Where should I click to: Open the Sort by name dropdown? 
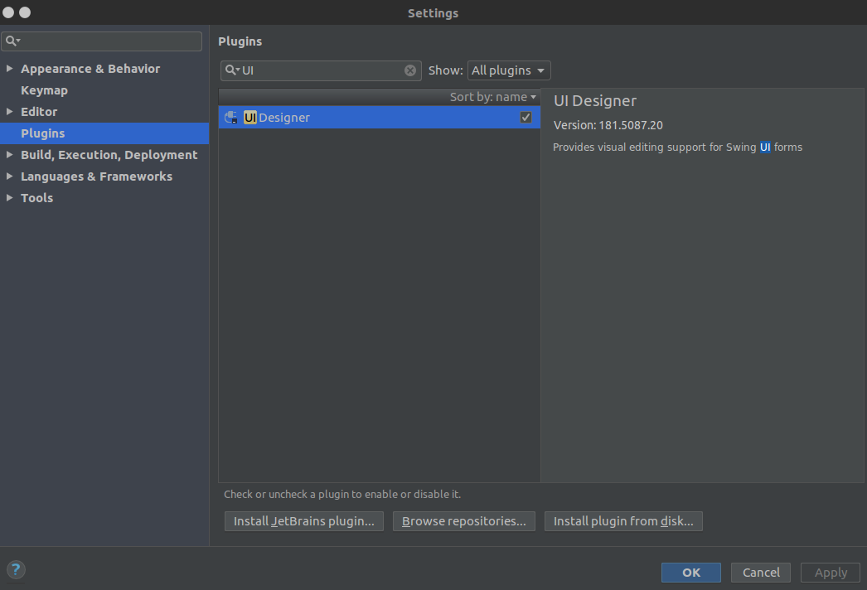coord(492,97)
